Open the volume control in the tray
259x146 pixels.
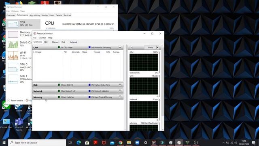(236, 143)
